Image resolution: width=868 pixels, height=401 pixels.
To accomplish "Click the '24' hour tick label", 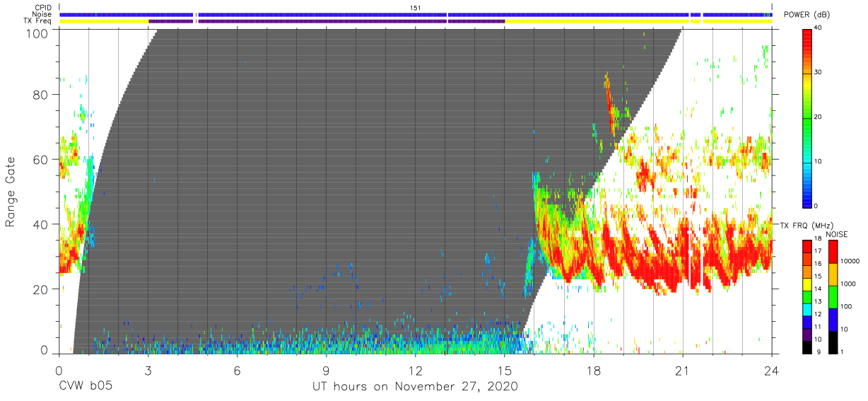I will pyautogui.click(x=772, y=370).
